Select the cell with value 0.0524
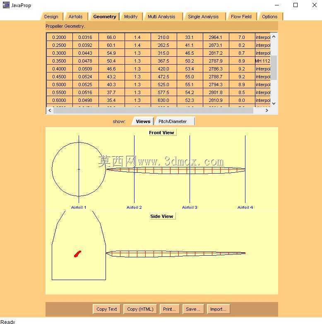Viewport: 322px width, 324px height. click(x=85, y=77)
